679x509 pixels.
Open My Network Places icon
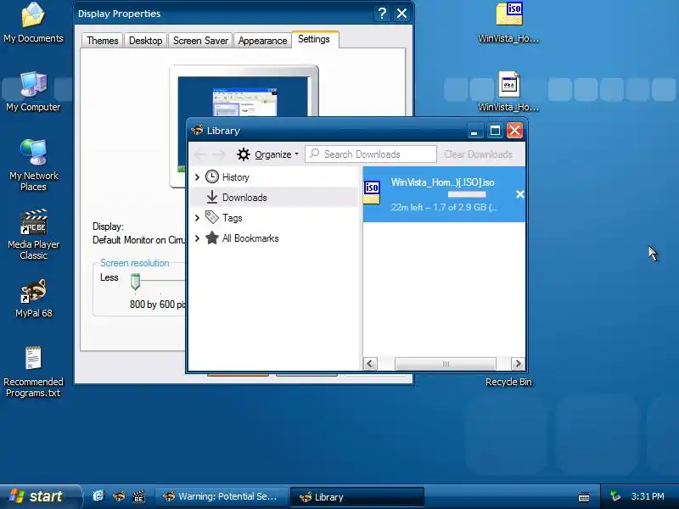(x=33, y=165)
